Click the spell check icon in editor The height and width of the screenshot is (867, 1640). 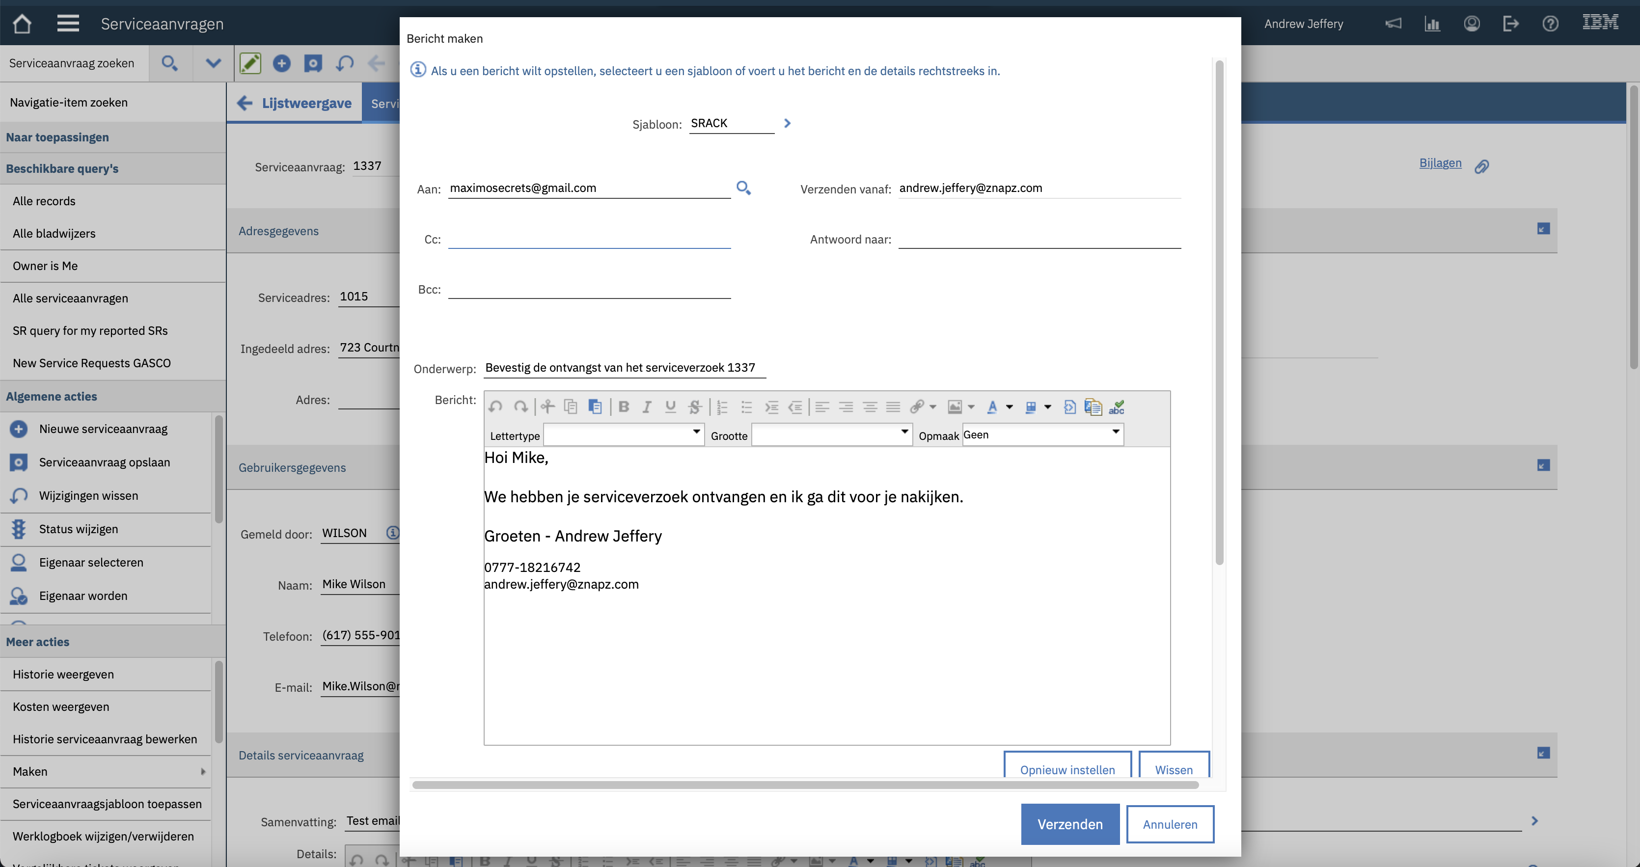point(1116,407)
